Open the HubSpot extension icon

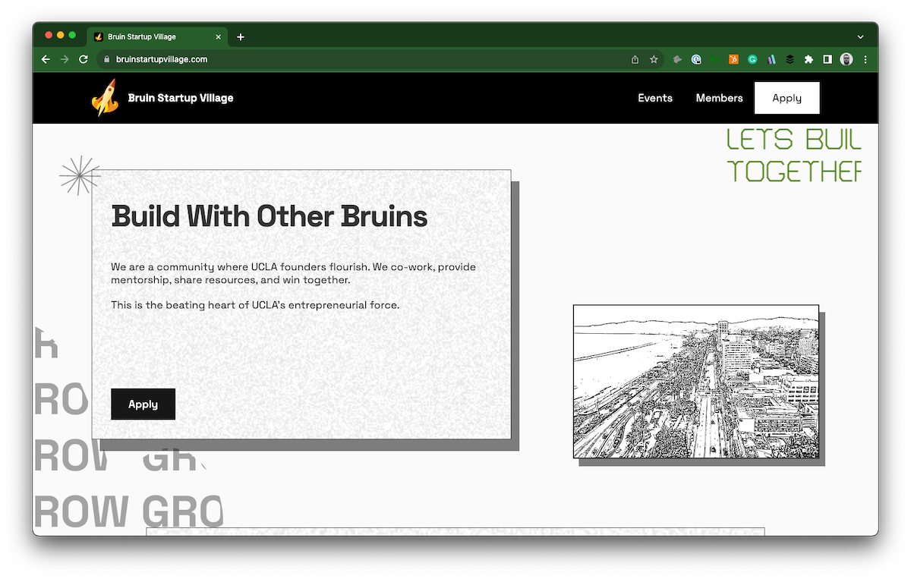click(x=733, y=59)
